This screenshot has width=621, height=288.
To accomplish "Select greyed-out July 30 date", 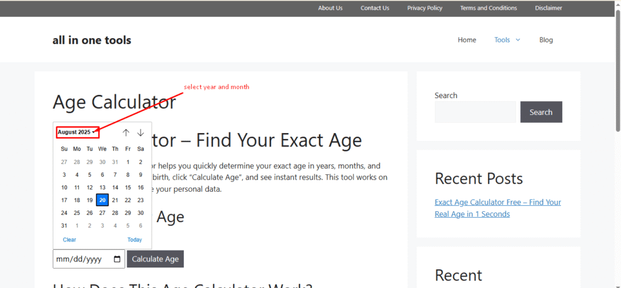I will [x=102, y=162].
